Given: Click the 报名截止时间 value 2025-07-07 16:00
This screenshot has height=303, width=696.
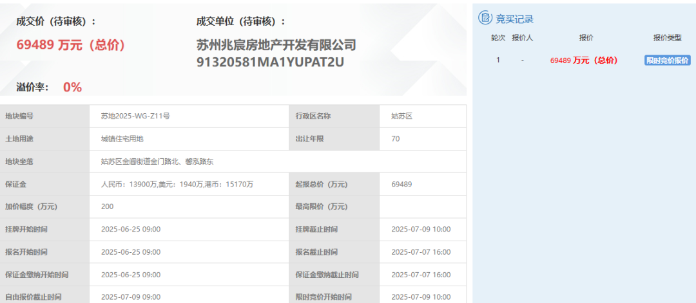Looking at the screenshot, I should pyautogui.click(x=421, y=252).
